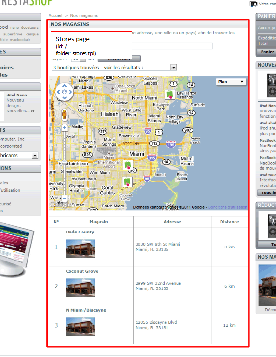Click the Coconut Grove store thumbnail
276x357 pixels.
point(80,288)
